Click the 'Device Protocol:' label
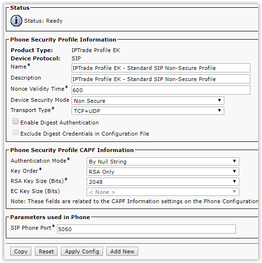This screenshot has height=263, width=262. [x=35, y=58]
